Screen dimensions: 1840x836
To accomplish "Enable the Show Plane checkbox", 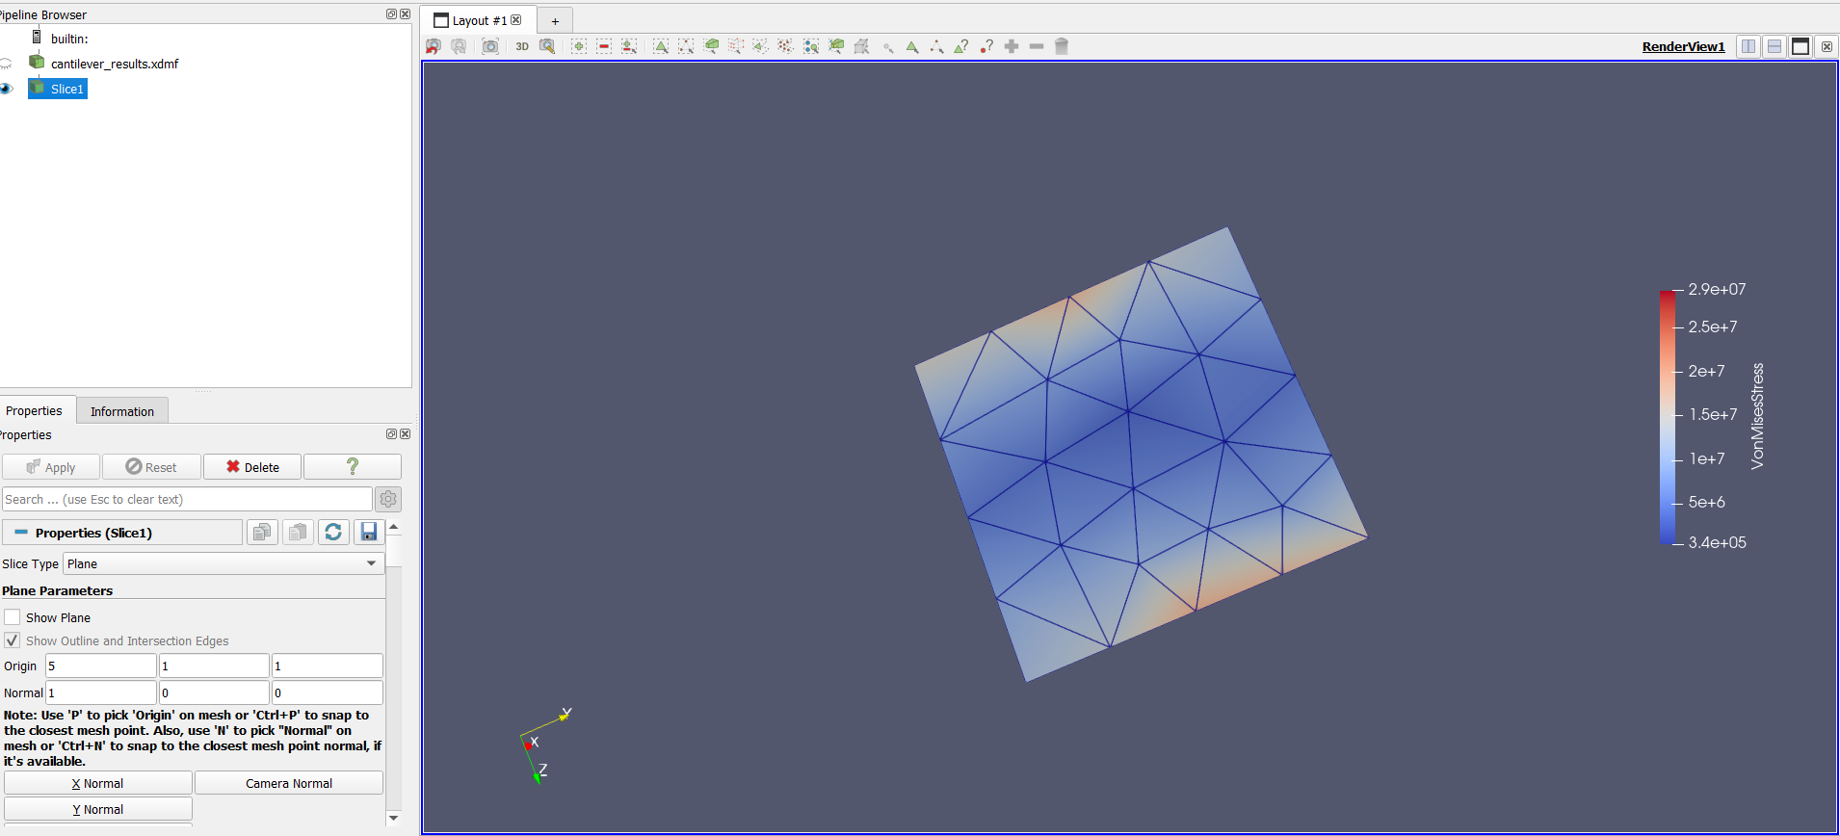I will pyautogui.click(x=12, y=617).
